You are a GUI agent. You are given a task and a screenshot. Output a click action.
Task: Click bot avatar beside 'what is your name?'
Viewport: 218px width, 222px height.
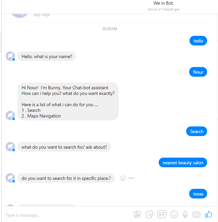tap(10, 56)
